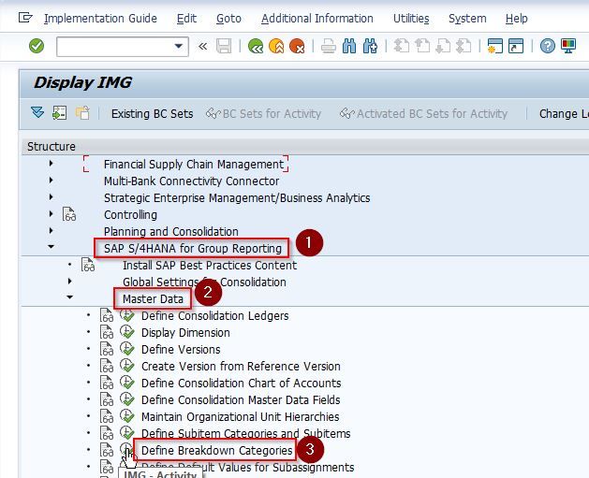Open the command field dropdown arrow
589x478 pixels.
(x=179, y=46)
